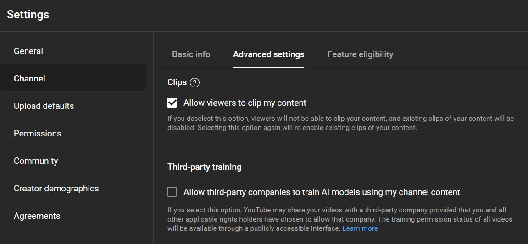Open Community settings in sidebar
This screenshot has width=528, height=244.
coord(36,161)
